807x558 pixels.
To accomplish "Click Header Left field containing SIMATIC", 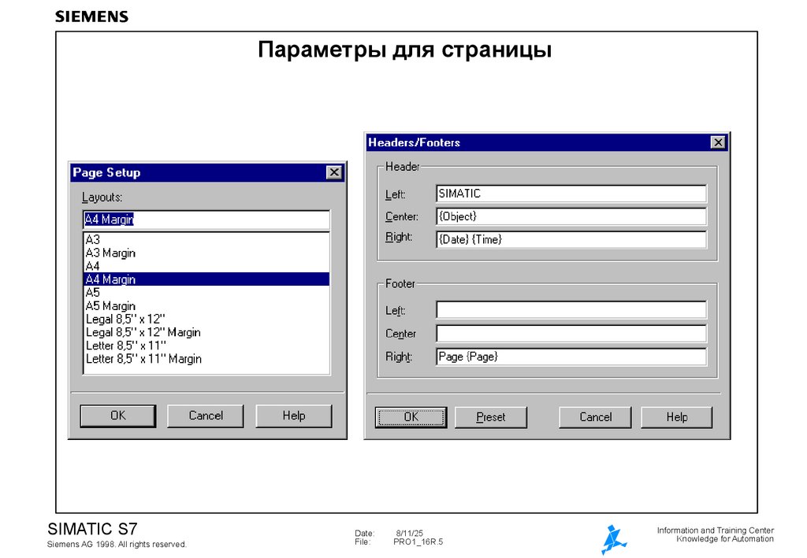I will pyautogui.click(x=571, y=194).
